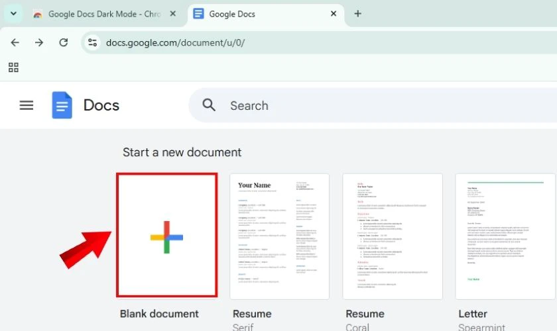Click the search magnifier icon
This screenshot has width=557, height=331.
pos(209,105)
